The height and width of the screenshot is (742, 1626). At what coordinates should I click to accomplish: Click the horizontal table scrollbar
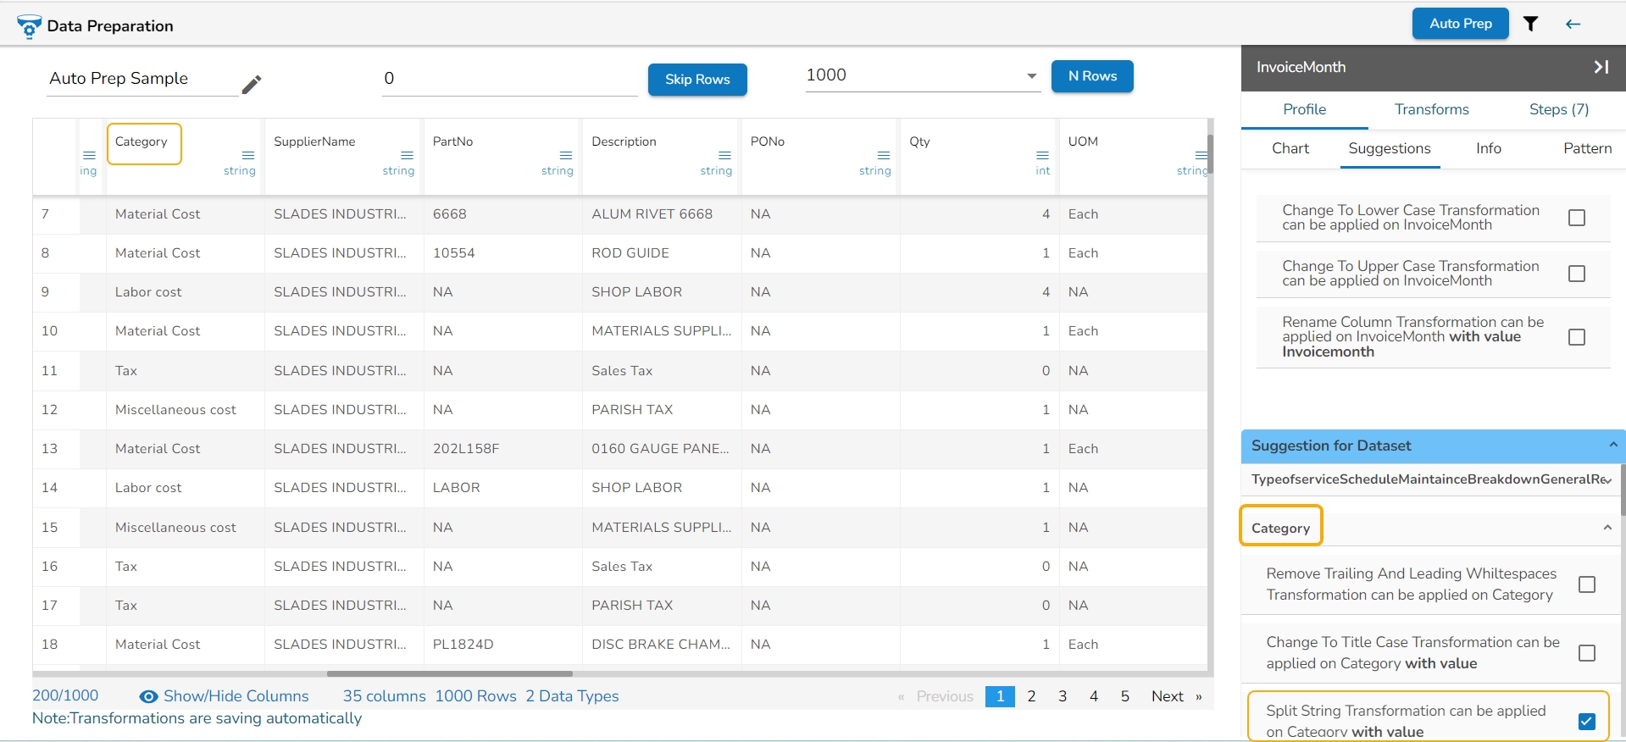tap(449, 674)
